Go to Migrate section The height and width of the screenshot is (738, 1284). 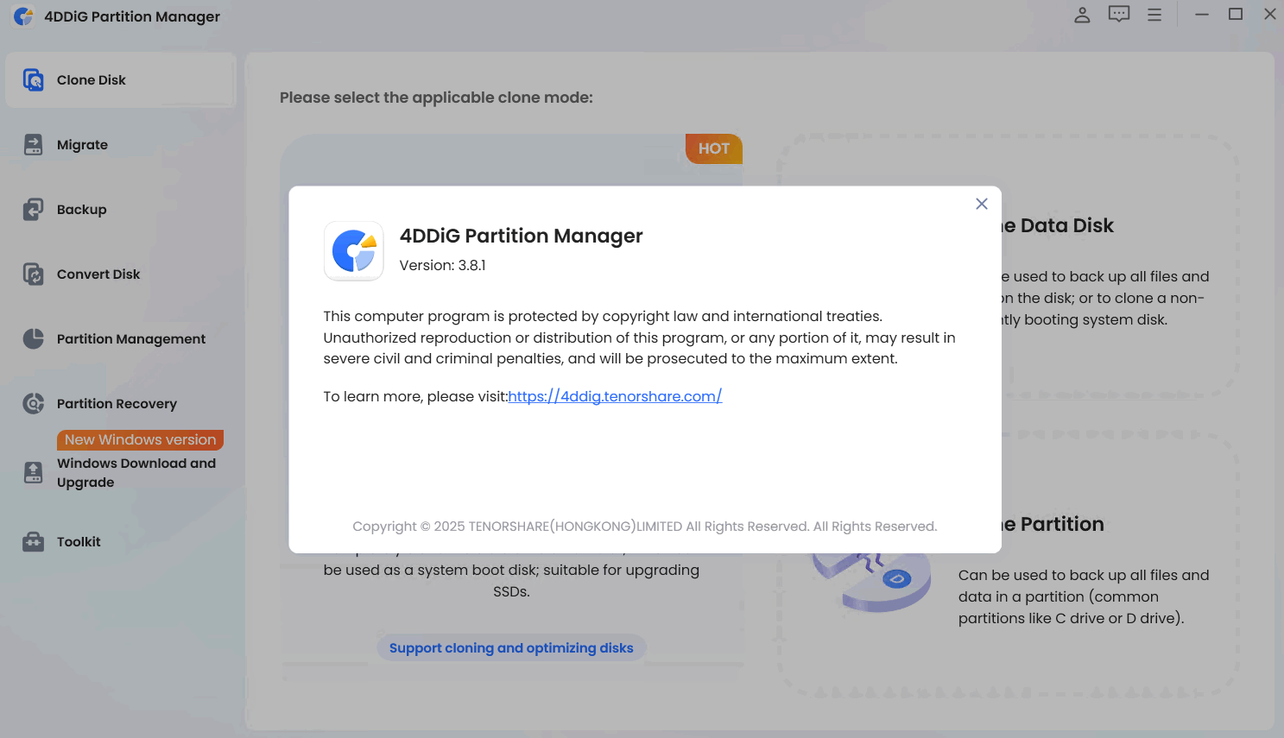point(83,145)
